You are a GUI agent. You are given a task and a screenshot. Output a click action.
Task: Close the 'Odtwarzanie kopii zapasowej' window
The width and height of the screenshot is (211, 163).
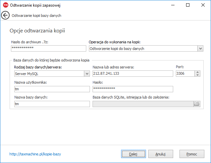(203, 5)
